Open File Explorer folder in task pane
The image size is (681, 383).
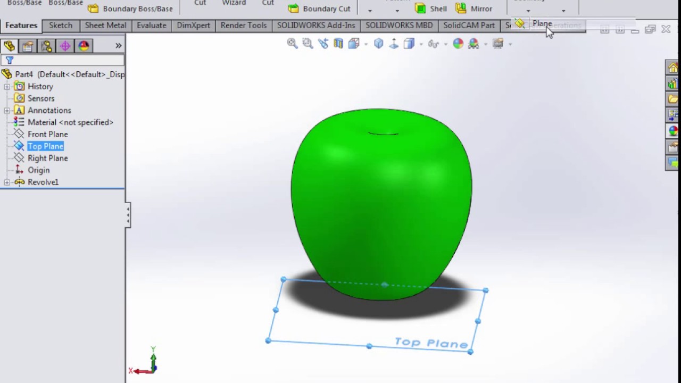673,99
